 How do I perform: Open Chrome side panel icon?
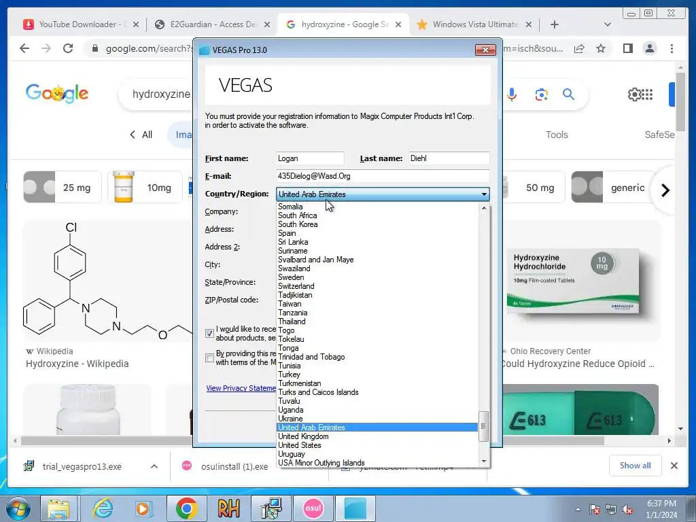[627, 48]
